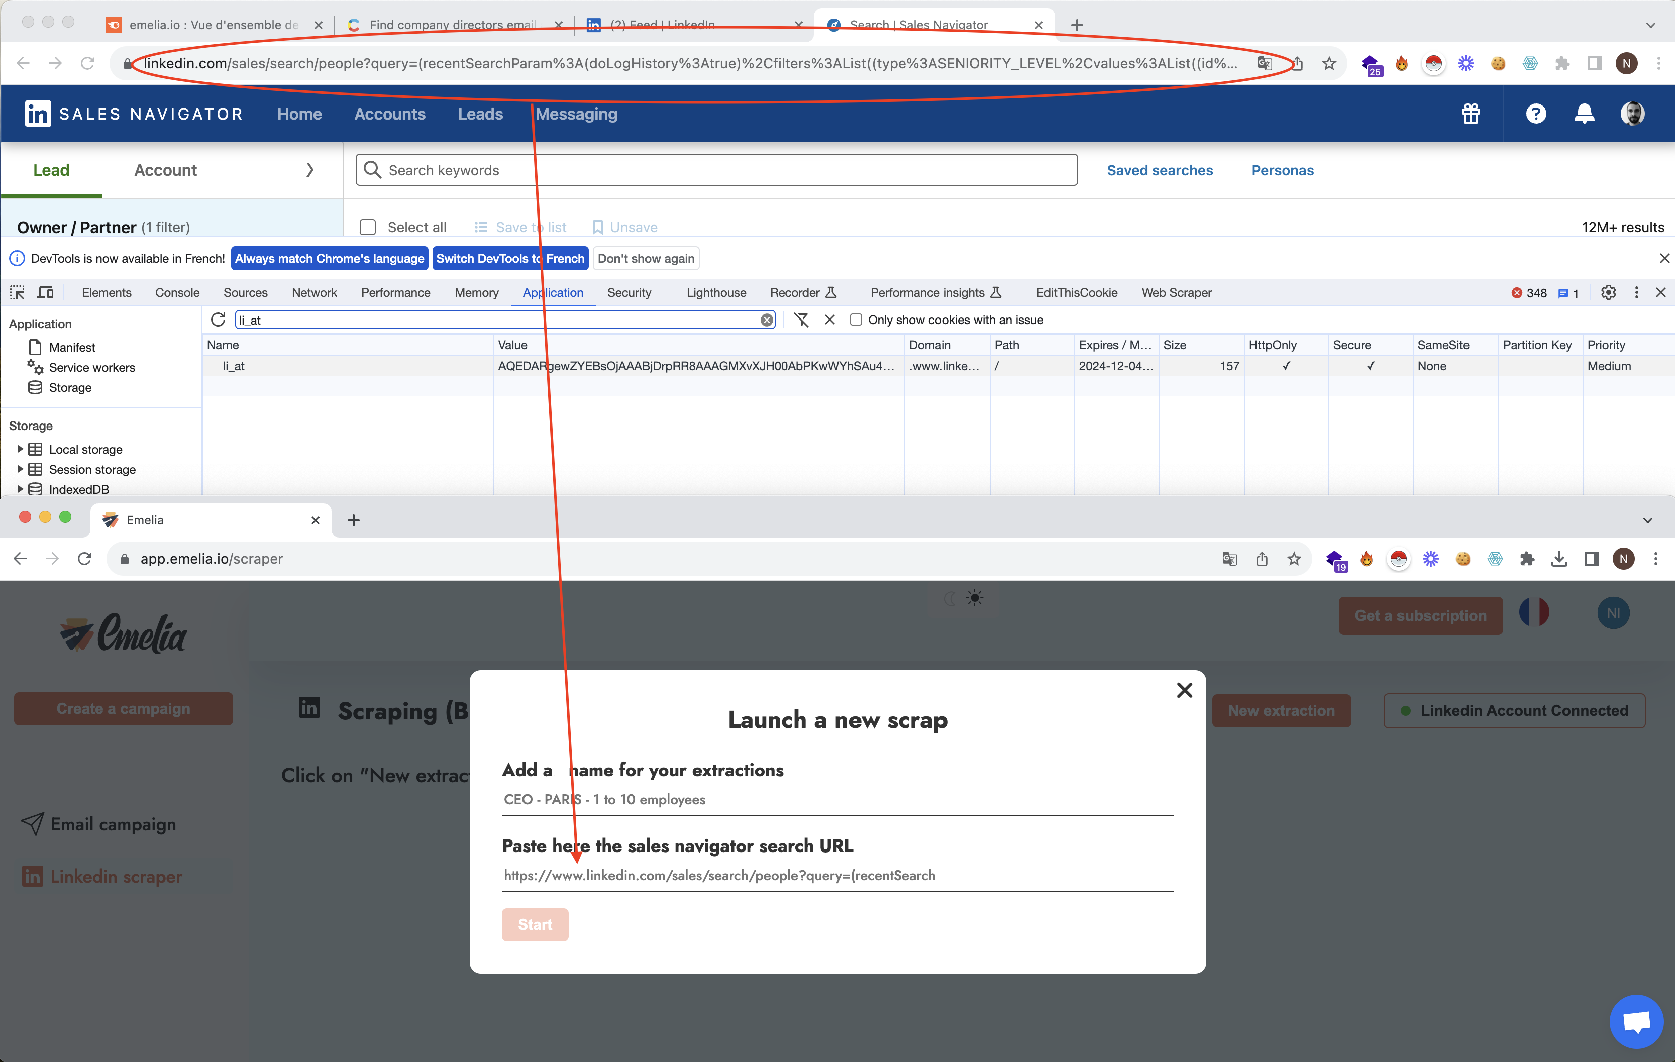This screenshot has width=1675, height=1062.
Task: Tick the Select all checkbox
Action: pos(367,228)
